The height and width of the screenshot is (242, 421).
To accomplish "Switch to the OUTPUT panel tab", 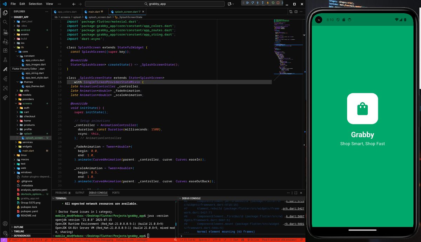I will 80,193.
